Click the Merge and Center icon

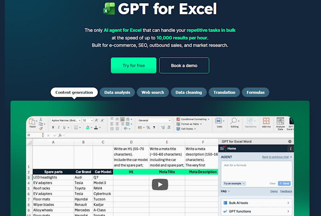coord(128,124)
